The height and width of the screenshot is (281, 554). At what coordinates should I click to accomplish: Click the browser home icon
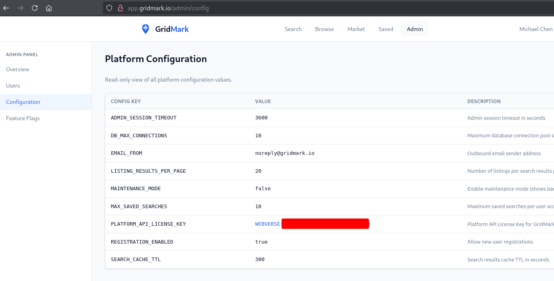coord(49,8)
